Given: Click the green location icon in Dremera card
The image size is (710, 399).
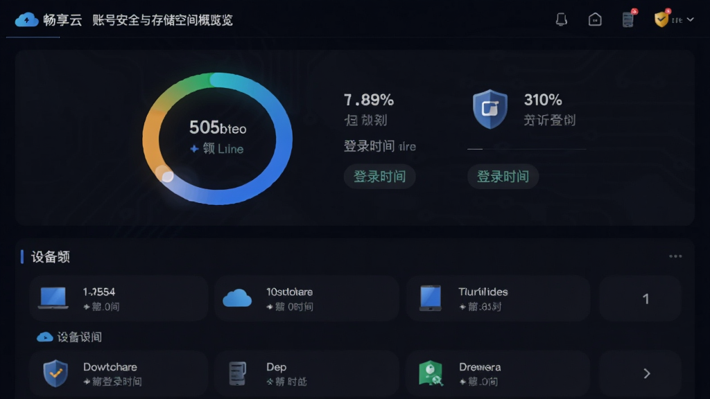Looking at the screenshot, I should [x=431, y=373].
